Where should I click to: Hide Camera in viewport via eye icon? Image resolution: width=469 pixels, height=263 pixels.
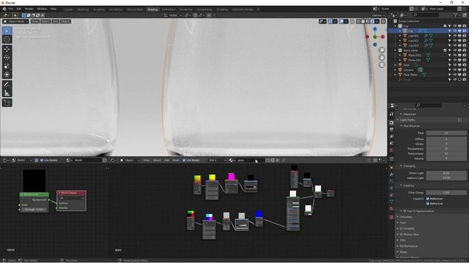[454, 70]
